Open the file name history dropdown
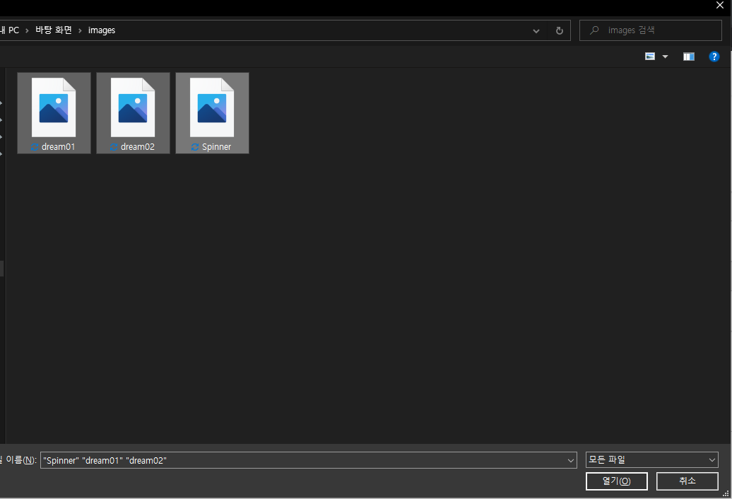 (x=570, y=460)
